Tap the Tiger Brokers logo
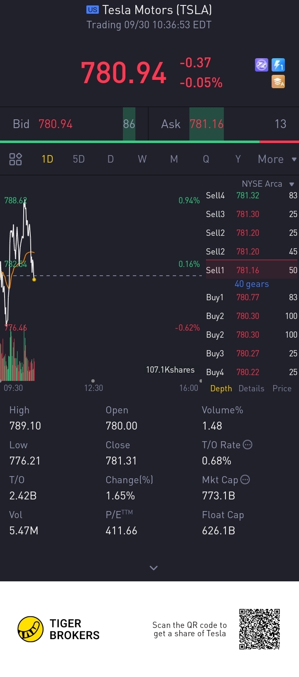Screen dimensions: 299x677 pyautogui.click(x=59, y=629)
